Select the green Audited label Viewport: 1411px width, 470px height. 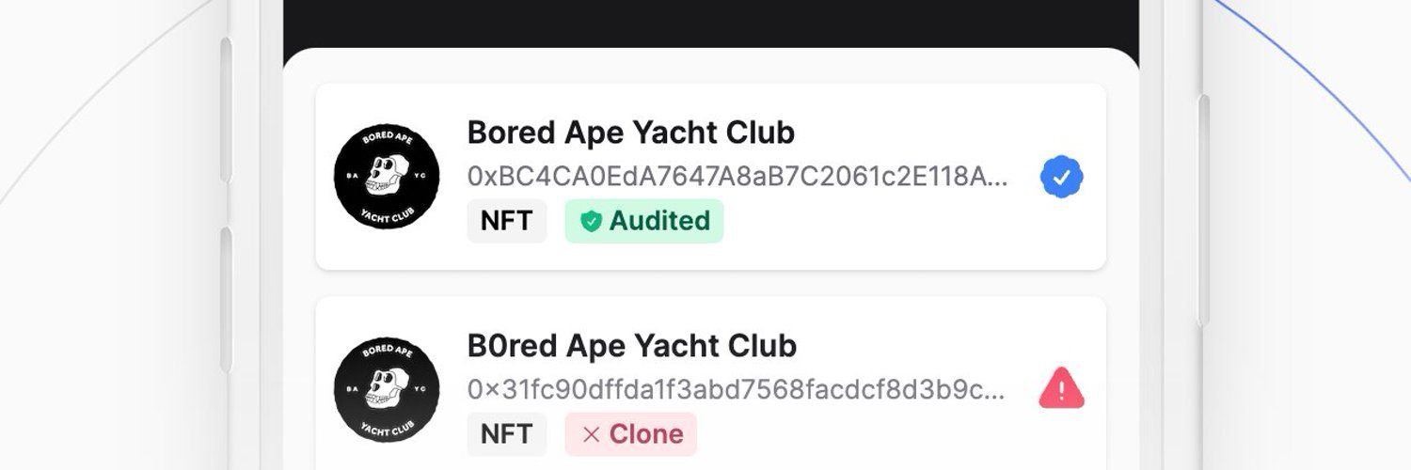643,221
